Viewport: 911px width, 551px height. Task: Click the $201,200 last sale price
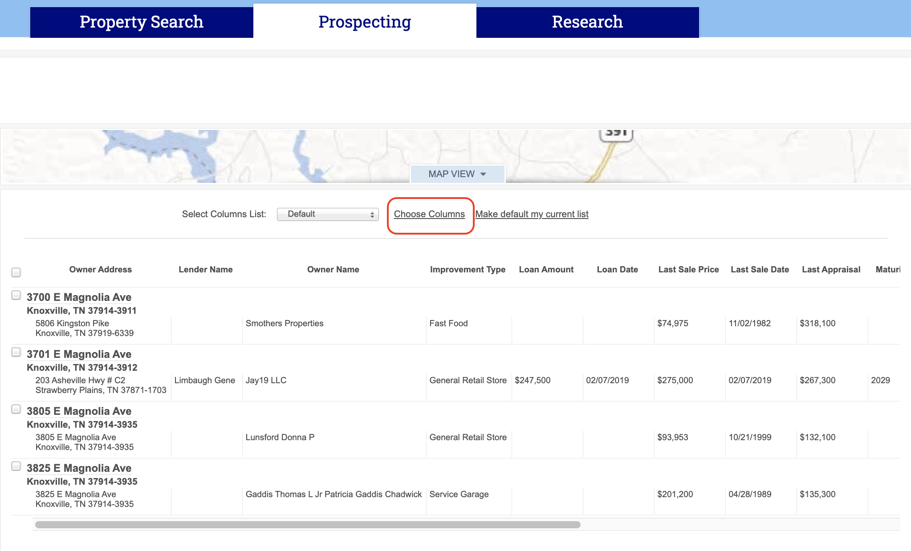click(x=675, y=494)
